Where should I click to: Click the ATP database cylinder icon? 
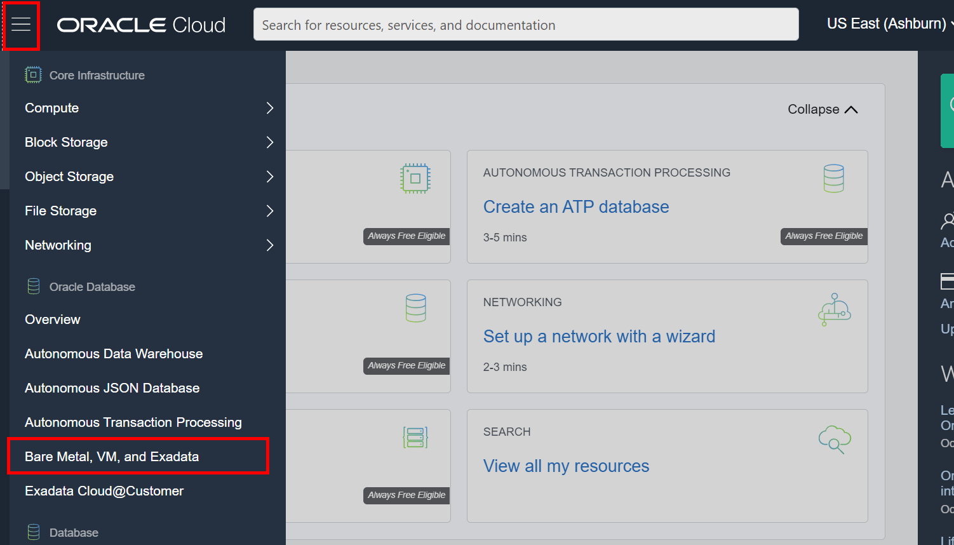click(833, 178)
